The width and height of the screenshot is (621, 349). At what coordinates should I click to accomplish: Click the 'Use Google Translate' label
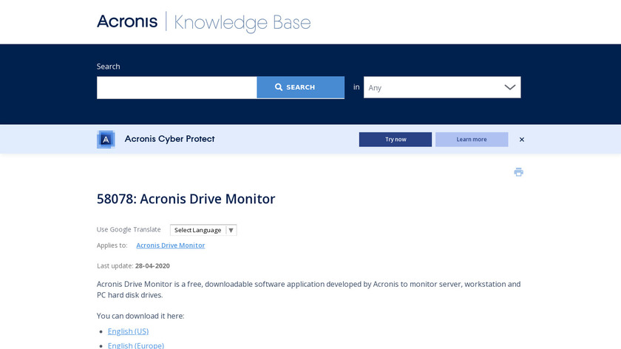click(129, 229)
